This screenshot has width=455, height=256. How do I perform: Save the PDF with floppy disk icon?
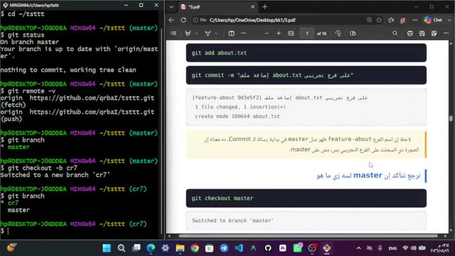(x=422, y=33)
